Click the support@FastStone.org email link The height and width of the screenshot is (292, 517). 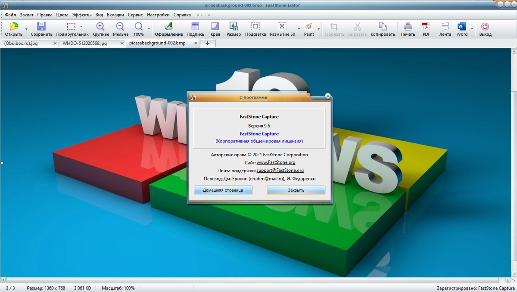point(280,171)
